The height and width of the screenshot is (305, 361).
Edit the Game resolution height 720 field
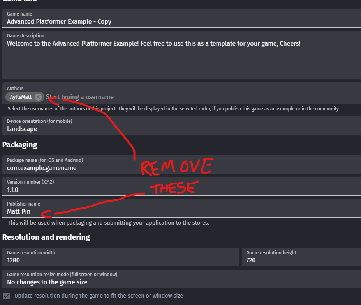[301, 257]
